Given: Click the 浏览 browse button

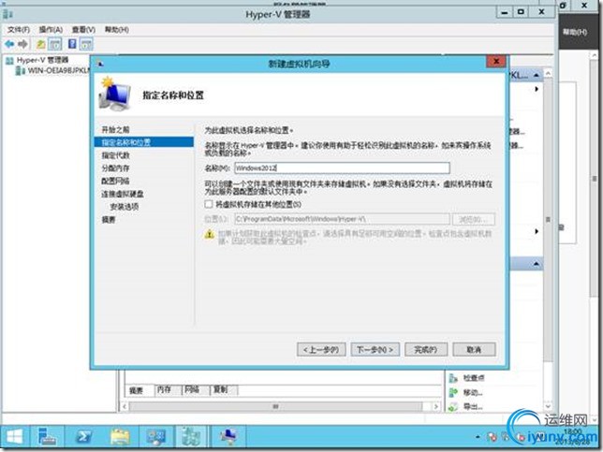Looking at the screenshot, I should [474, 220].
